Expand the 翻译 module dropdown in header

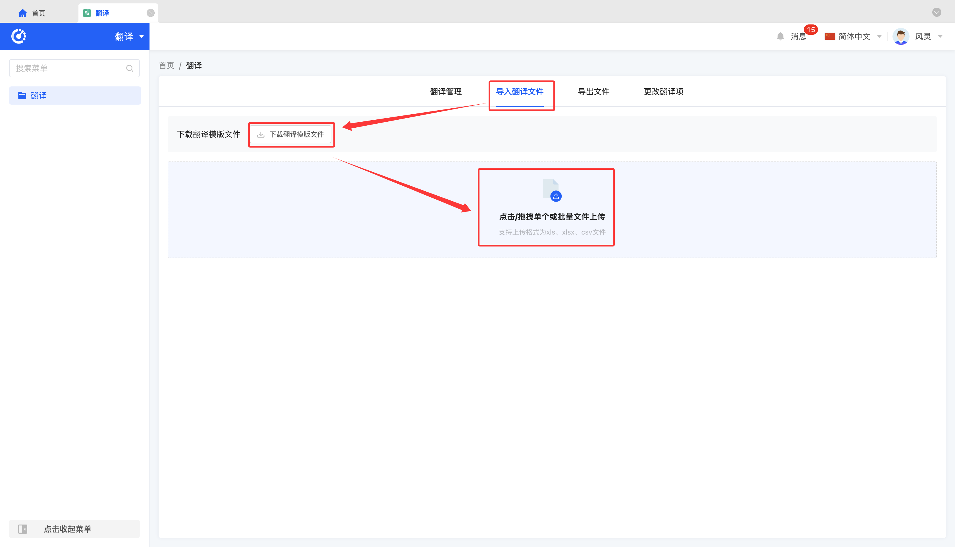pos(141,36)
